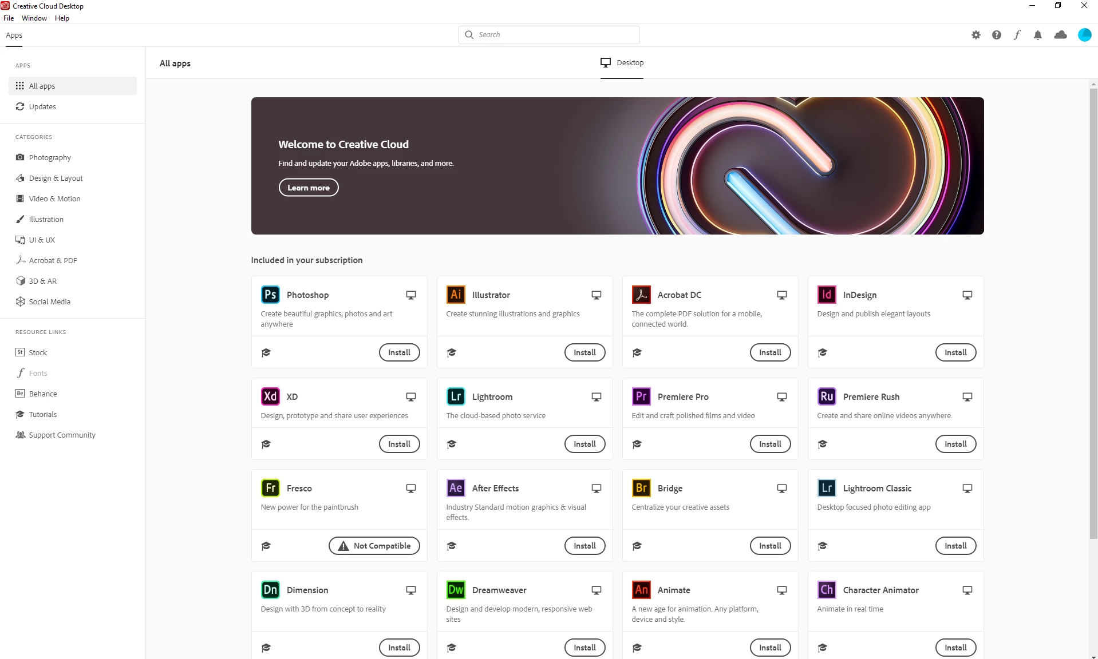Click the Acrobat DC app icon
Screen dimensions: 1098x659
tap(641, 295)
